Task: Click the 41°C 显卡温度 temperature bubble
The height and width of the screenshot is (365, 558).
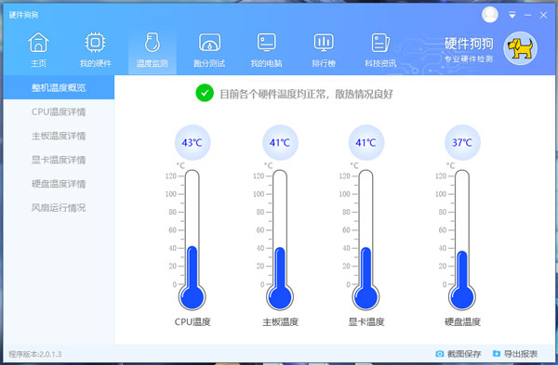Action: [366, 142]
